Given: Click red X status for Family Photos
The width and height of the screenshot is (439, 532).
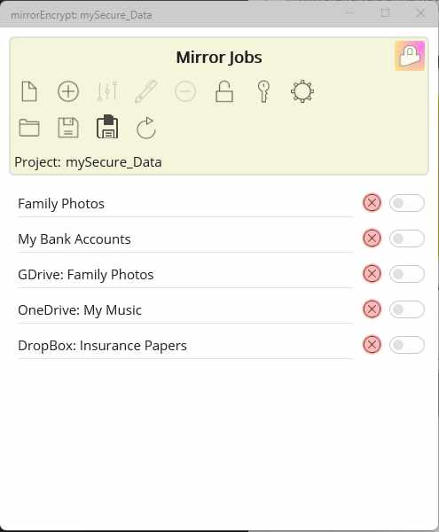Looking at the screenshot, I should tap(372, 203).
